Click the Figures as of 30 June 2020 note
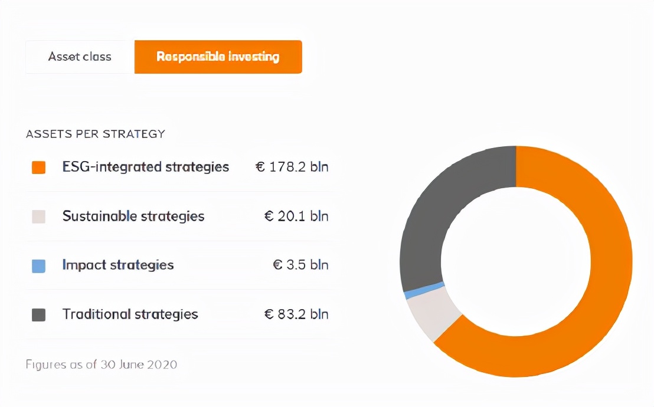 click(x=101, y=365)
